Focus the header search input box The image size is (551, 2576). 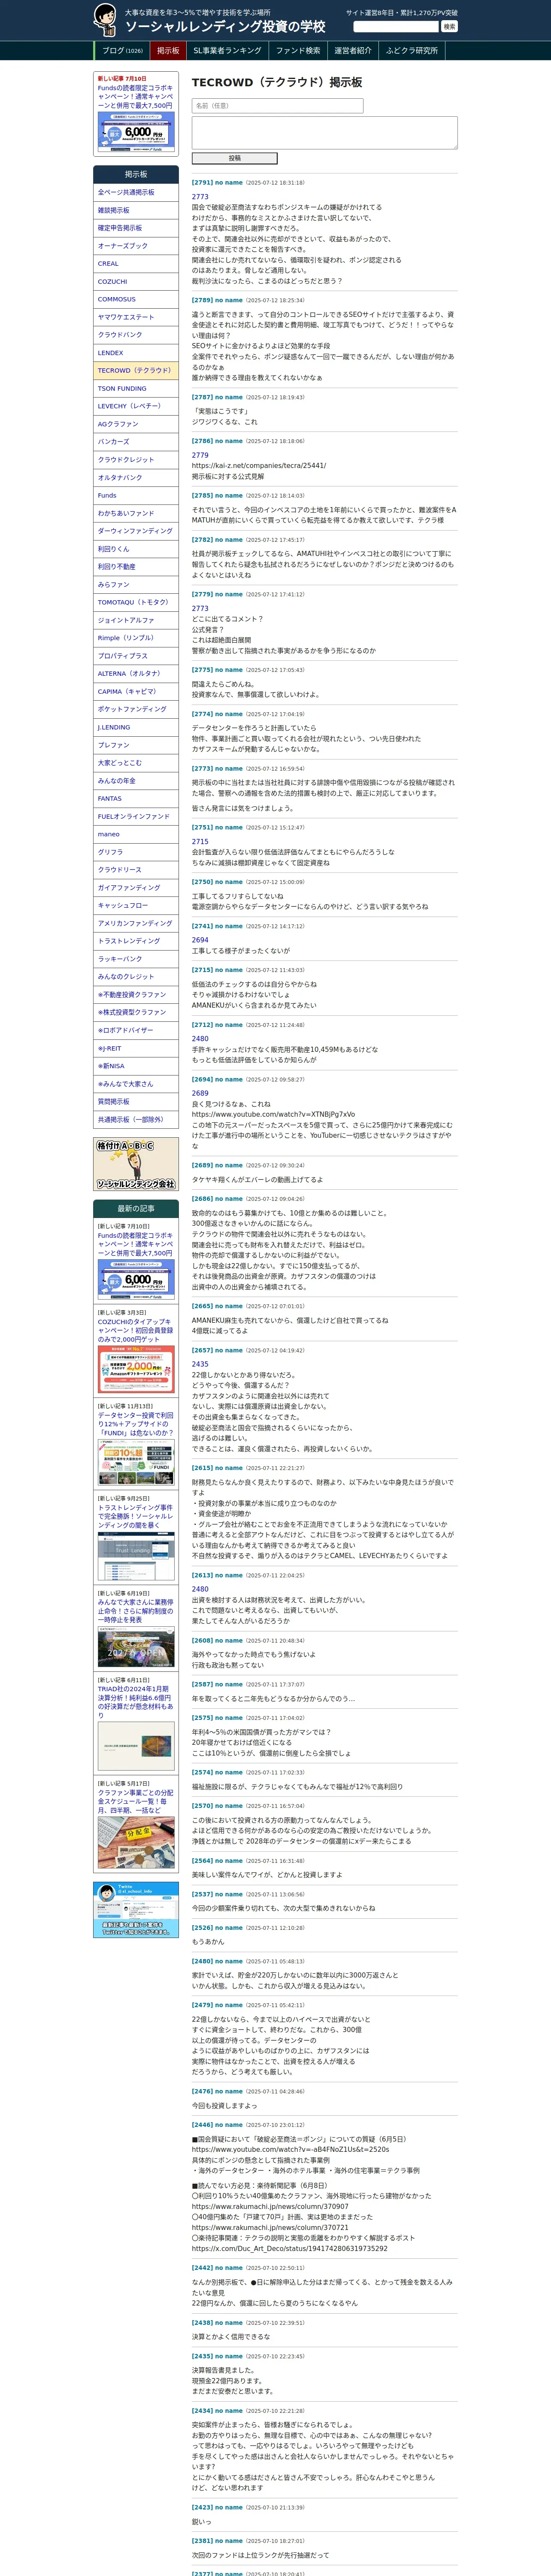click(396, 26)
